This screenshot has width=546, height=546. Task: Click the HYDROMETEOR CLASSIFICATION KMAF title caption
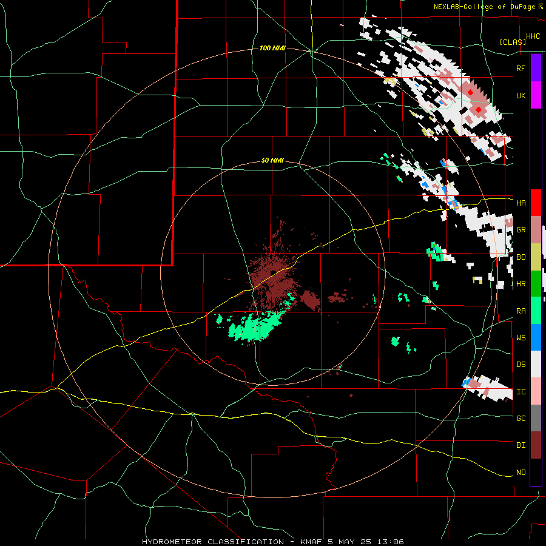coord(272,542)
